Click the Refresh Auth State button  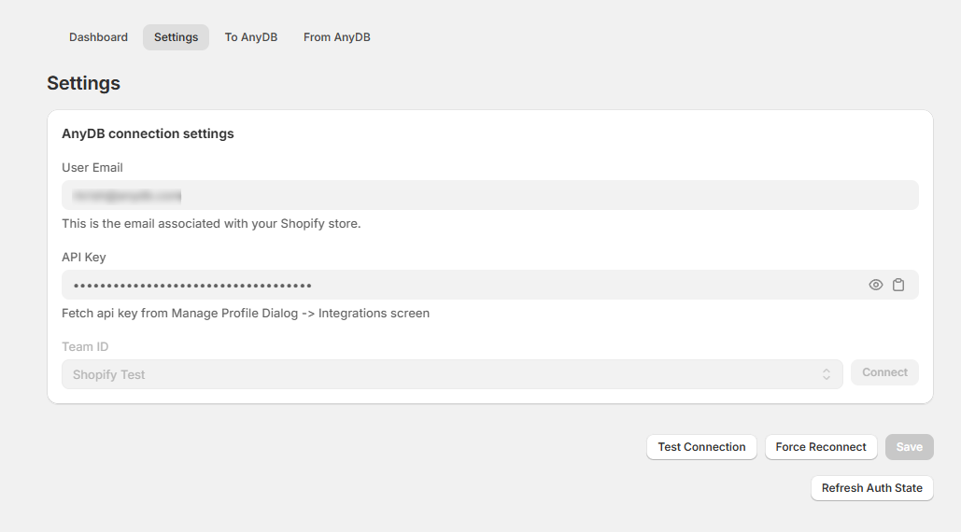click(x=871, y=488)
